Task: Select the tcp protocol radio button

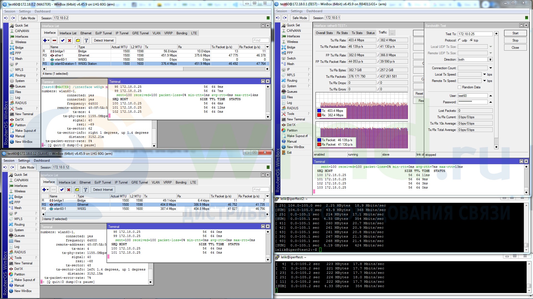Action: [x=471, y=40]
